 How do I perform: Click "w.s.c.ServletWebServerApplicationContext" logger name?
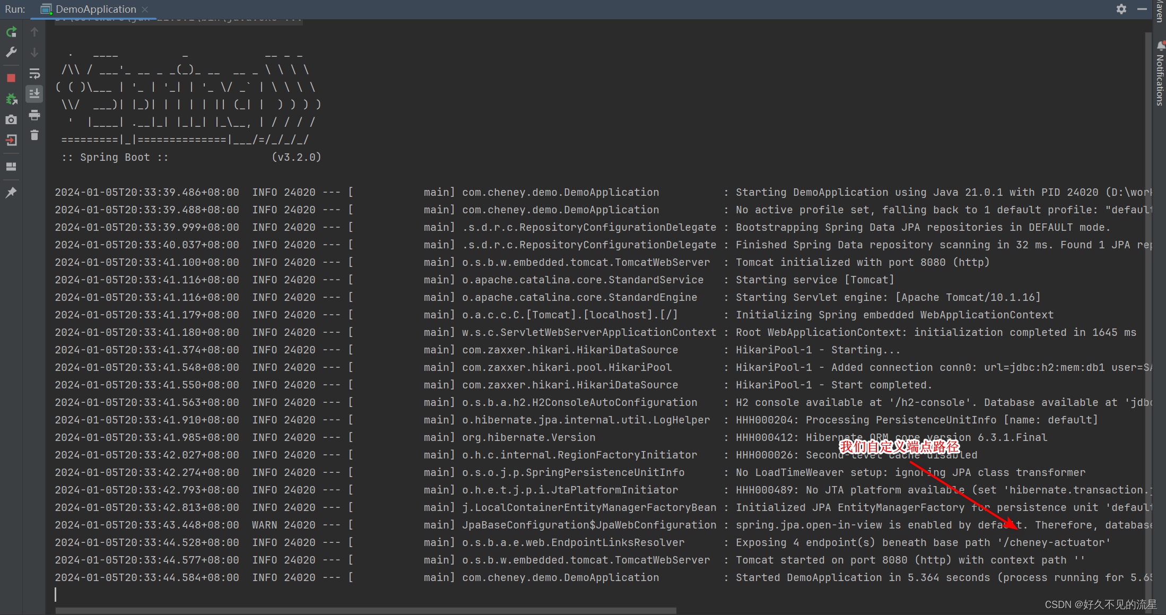tap(589, 332)
